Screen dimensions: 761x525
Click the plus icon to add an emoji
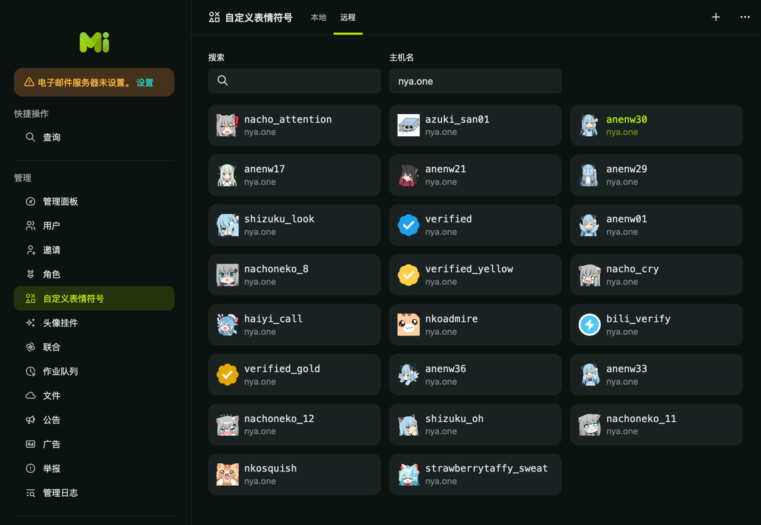click(716, 17)
